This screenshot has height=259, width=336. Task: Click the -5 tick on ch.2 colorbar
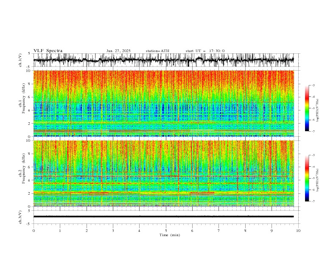click(x=313, y=178)
